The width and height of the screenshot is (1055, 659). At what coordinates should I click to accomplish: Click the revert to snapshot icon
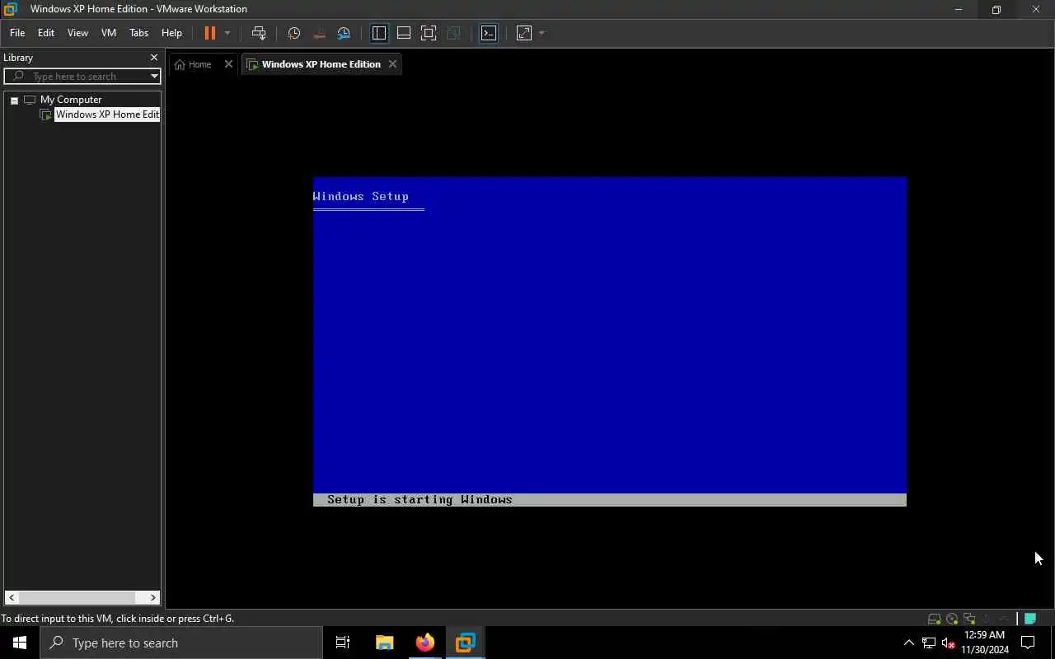pos(319,33)
